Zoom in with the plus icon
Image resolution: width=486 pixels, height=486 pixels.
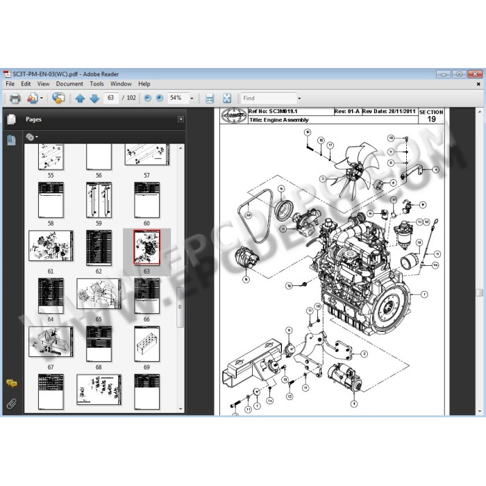pyautogui.click(x=160, y=99)
